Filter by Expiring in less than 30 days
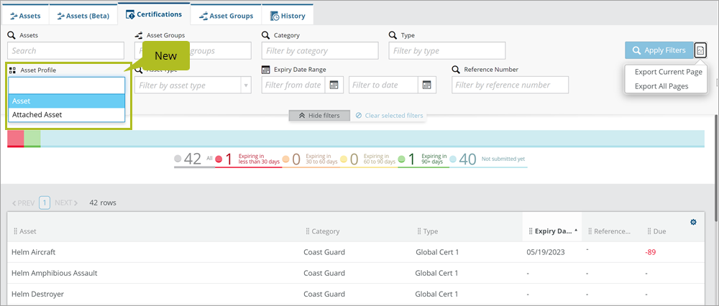 click(x=248, y=159)
